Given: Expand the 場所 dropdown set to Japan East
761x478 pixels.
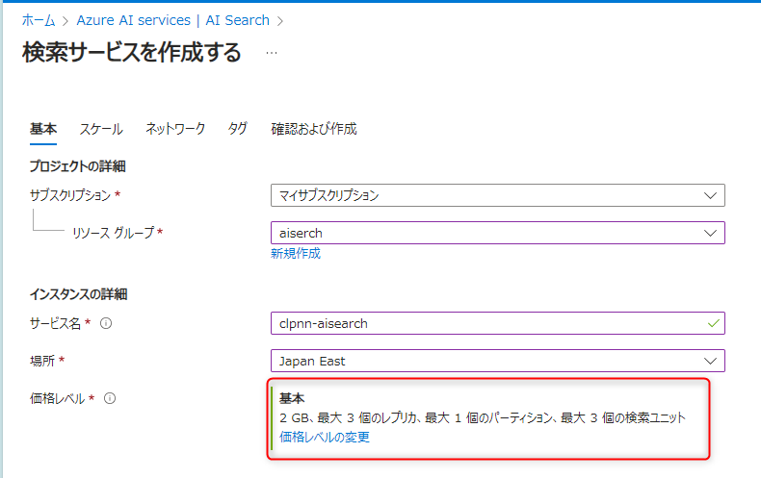Looking at the screenshot, I should (x=497, y=361).
